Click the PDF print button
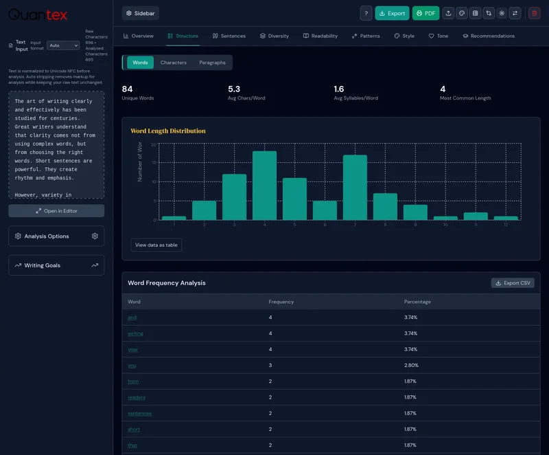The height and width of the screenshot is (455, 549). click(425, 13)
